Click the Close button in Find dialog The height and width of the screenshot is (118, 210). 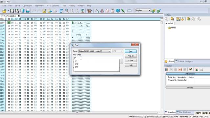pyautogui.click(x=131, y=60)
